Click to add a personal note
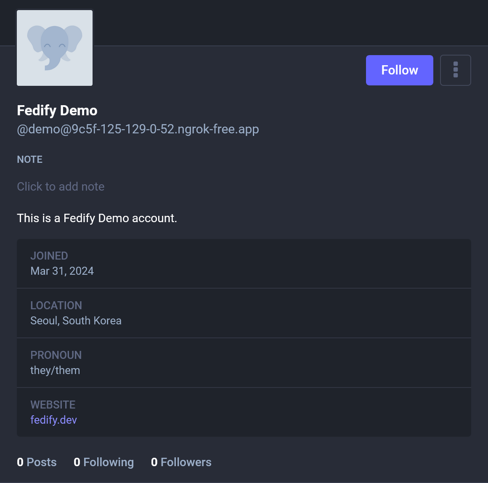 pyautogui.click(x=61, y=186)
